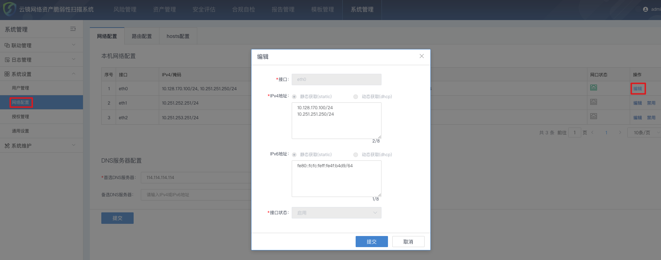Screen dimensions: 661x260
Task: Switch to the 路由配置 tab
Action: tap(142, 36)
